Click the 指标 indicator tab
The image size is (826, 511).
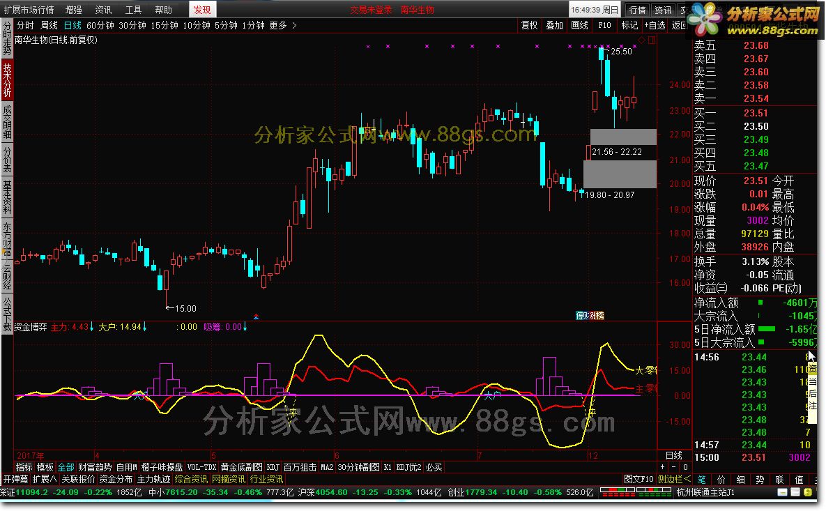[x=24, y=467]
